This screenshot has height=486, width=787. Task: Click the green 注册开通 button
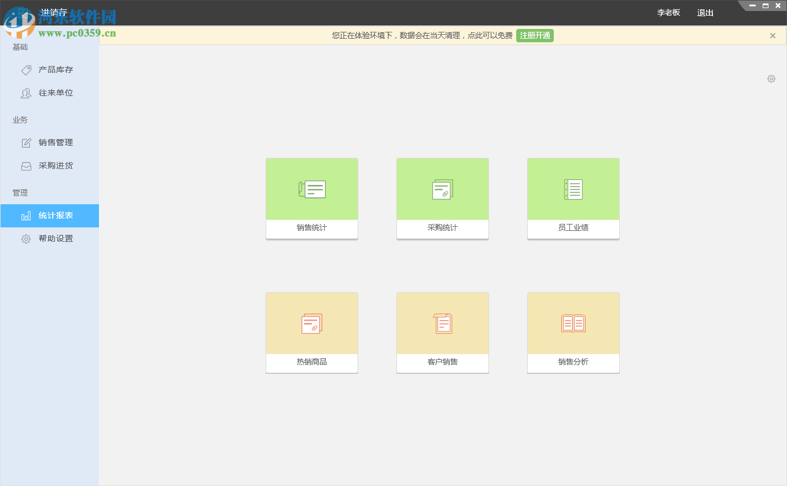pyautogui.click(x=535, y=36)
